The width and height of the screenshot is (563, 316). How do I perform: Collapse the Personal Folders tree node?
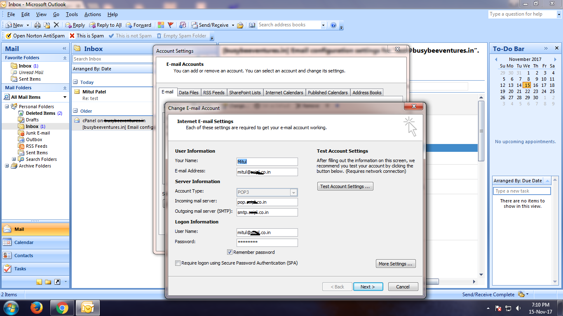pos(7,107)
